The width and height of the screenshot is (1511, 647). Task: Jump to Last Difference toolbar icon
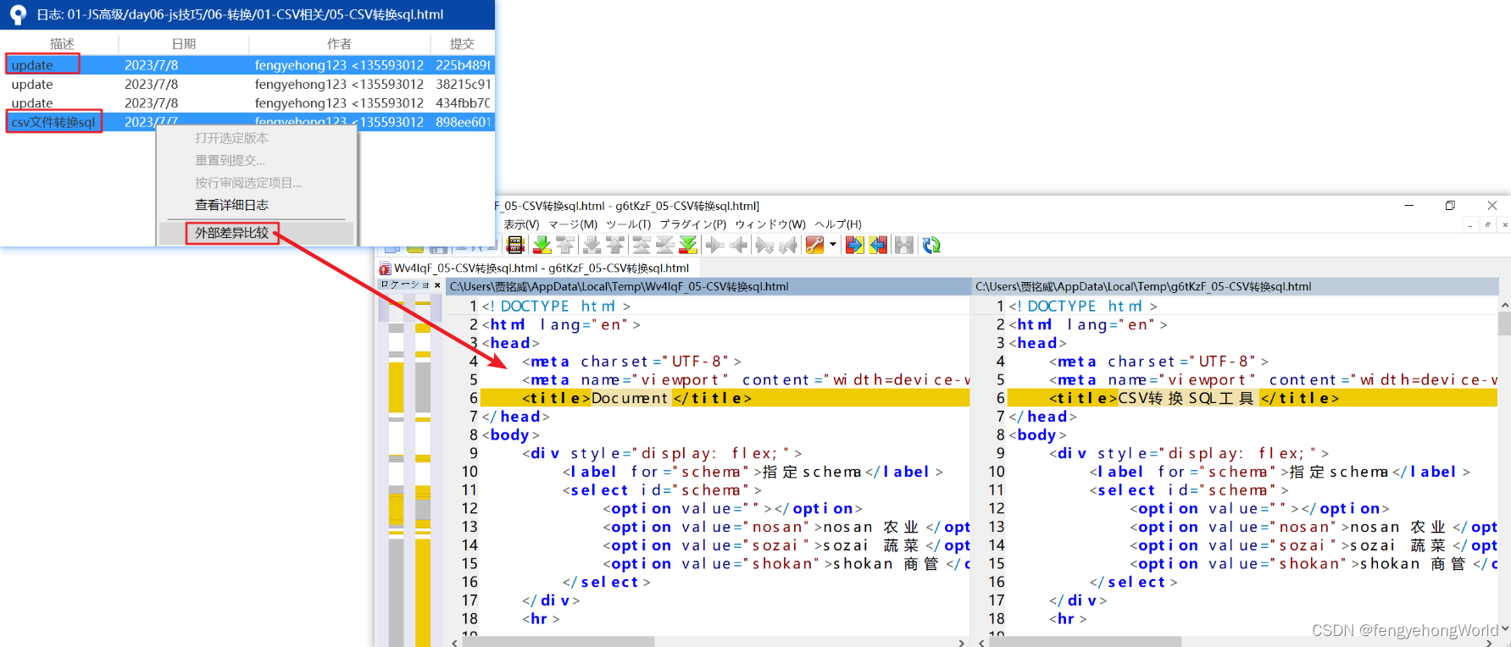(689, 246)
